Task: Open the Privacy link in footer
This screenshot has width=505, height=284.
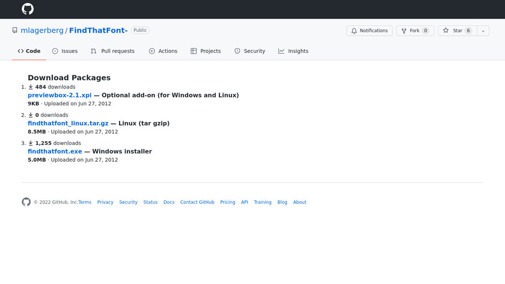Action: point(105,202)
